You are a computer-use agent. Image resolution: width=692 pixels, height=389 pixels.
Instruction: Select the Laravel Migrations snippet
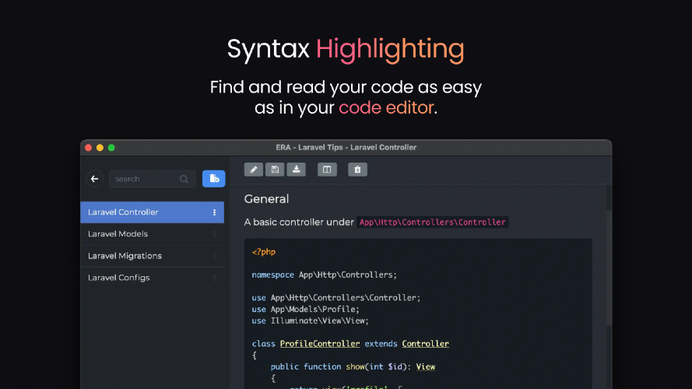click(x=153, y=256)
